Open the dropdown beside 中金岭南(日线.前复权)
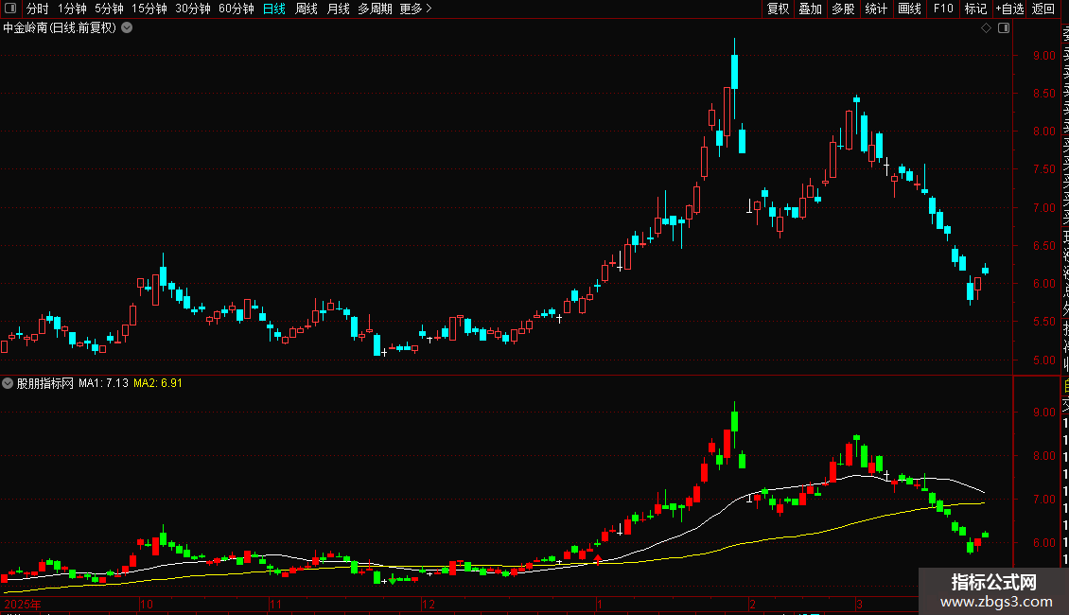The height and width of the screenshot is (615, 1069). tap(127, 28)
